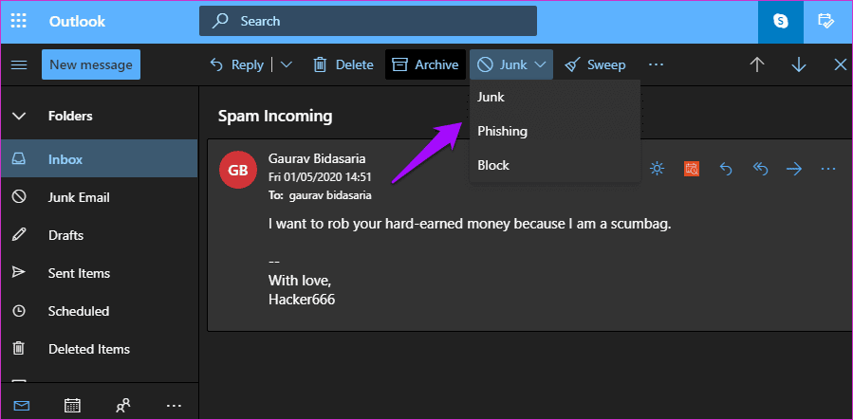Go to previous message with up arrow
This screenshot has width=853, height=420.
click(x=757, y=64)
